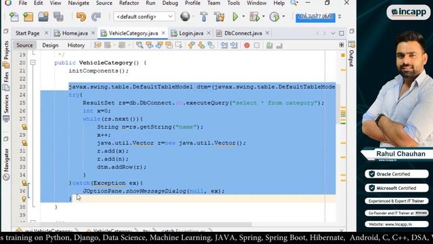Viewport: 433px width, 244px height.
Task: Click the Last Edit editor icon
Action: [97, 45]
